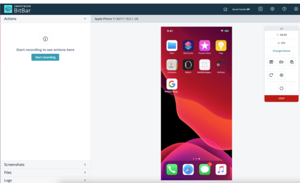Image resolution: width=300 pixels, height=183 pixels.
Task: Click the iPhone 9:41 status time
Action: [x=170, y=31]
